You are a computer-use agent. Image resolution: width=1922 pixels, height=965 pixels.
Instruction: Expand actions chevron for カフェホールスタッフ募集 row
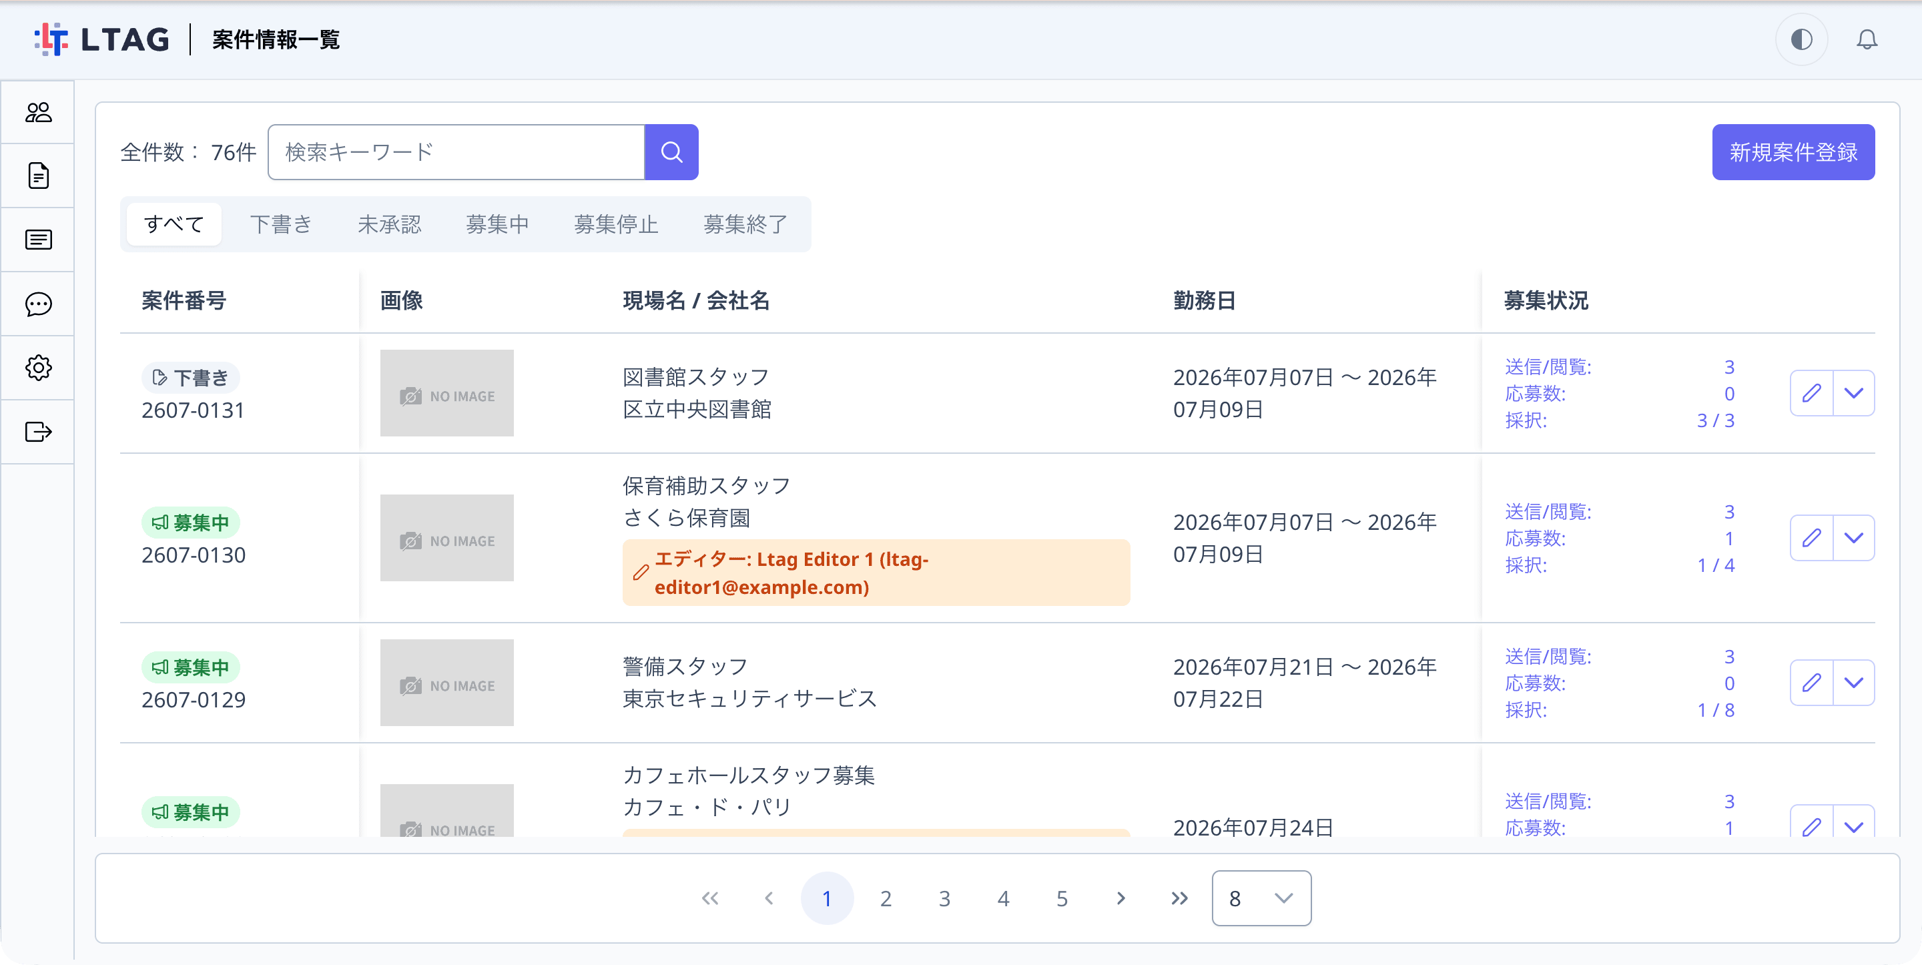(1853, 822)
